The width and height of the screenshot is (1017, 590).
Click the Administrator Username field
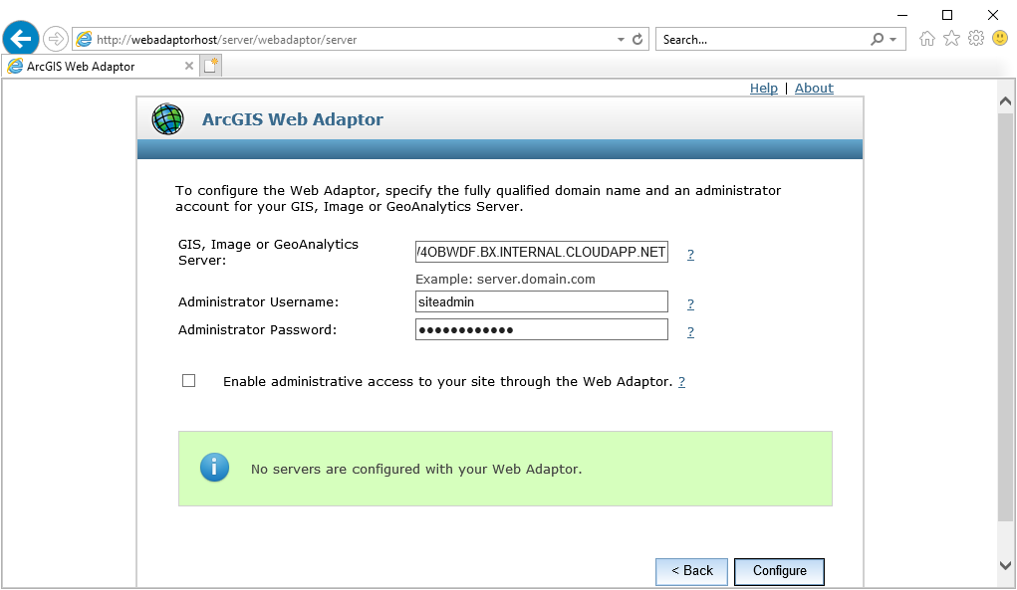tap(542, 301)
